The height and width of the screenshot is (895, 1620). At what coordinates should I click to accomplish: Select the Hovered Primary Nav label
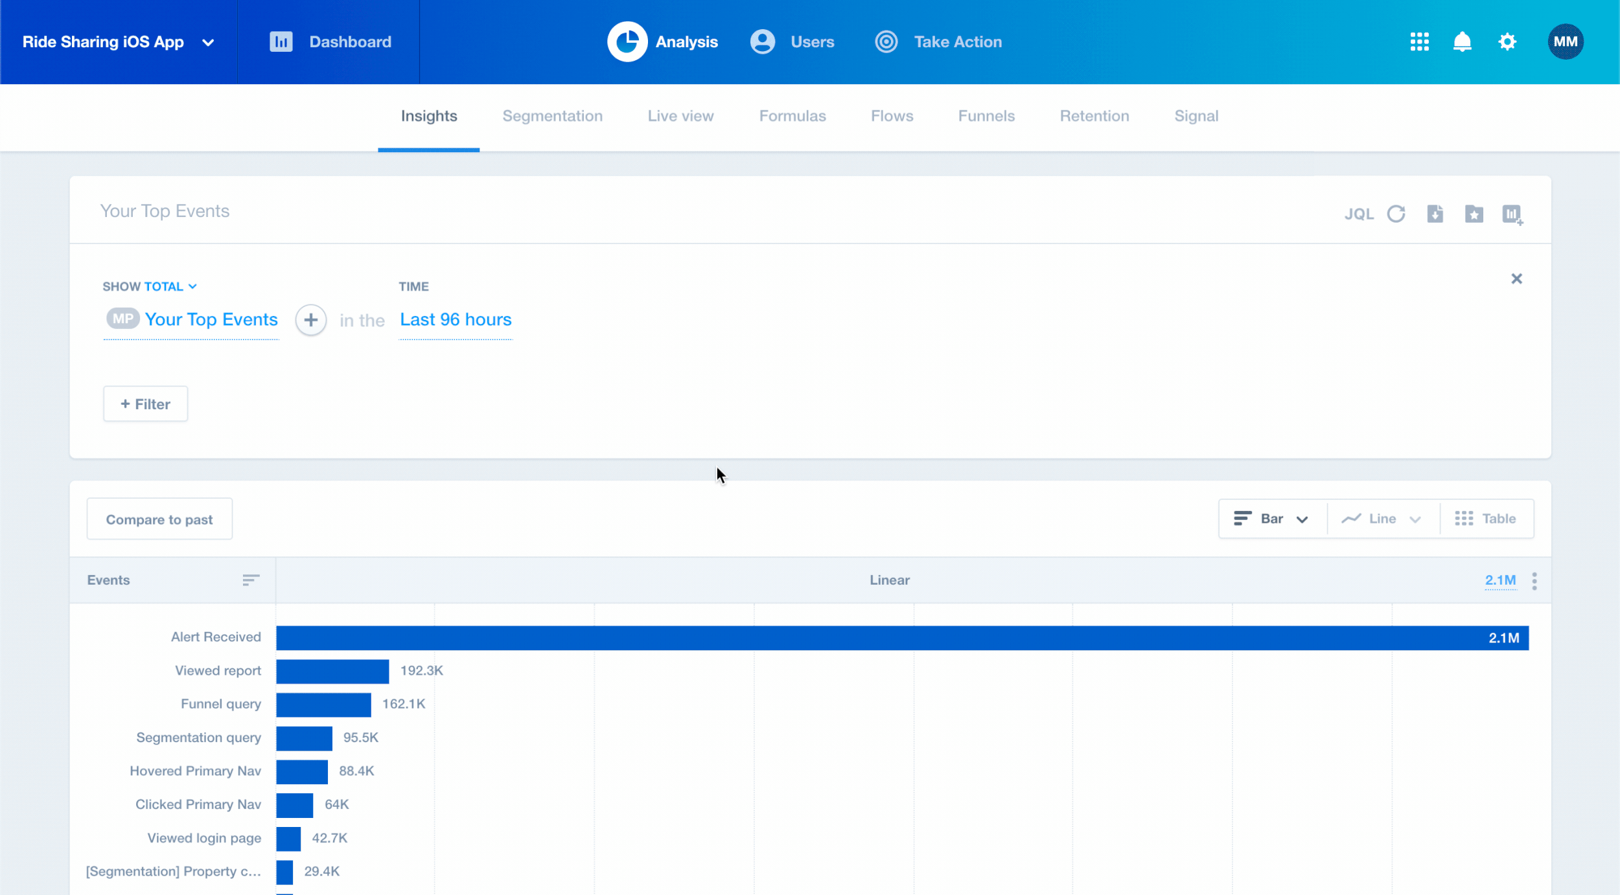pos(195,771)
